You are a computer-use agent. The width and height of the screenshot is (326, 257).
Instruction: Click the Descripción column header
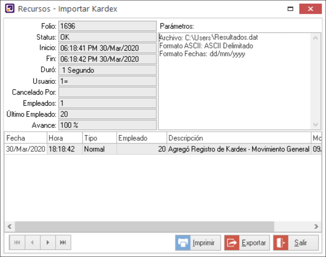click(x=239, y=138)
